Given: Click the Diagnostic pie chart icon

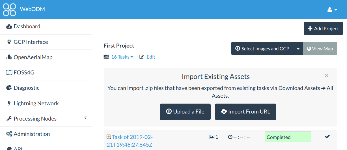Looking at the screenshot, I should pos(9,88).
